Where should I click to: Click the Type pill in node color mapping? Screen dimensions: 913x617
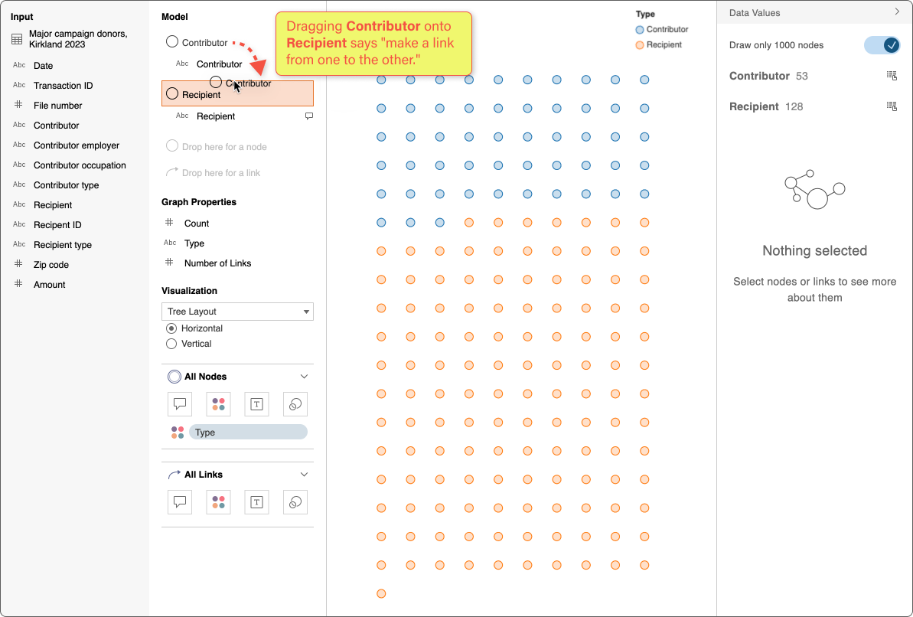246,432
